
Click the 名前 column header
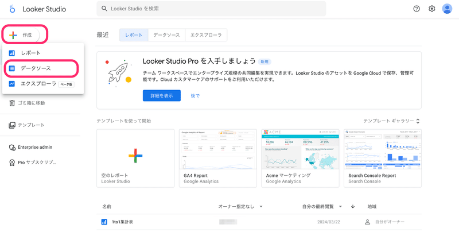107,207
